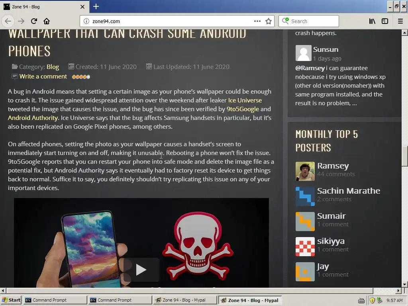The width and height of the screenshot is (408, 306).
Task: Open a new tab with plus button
Action: click(96, 6)
